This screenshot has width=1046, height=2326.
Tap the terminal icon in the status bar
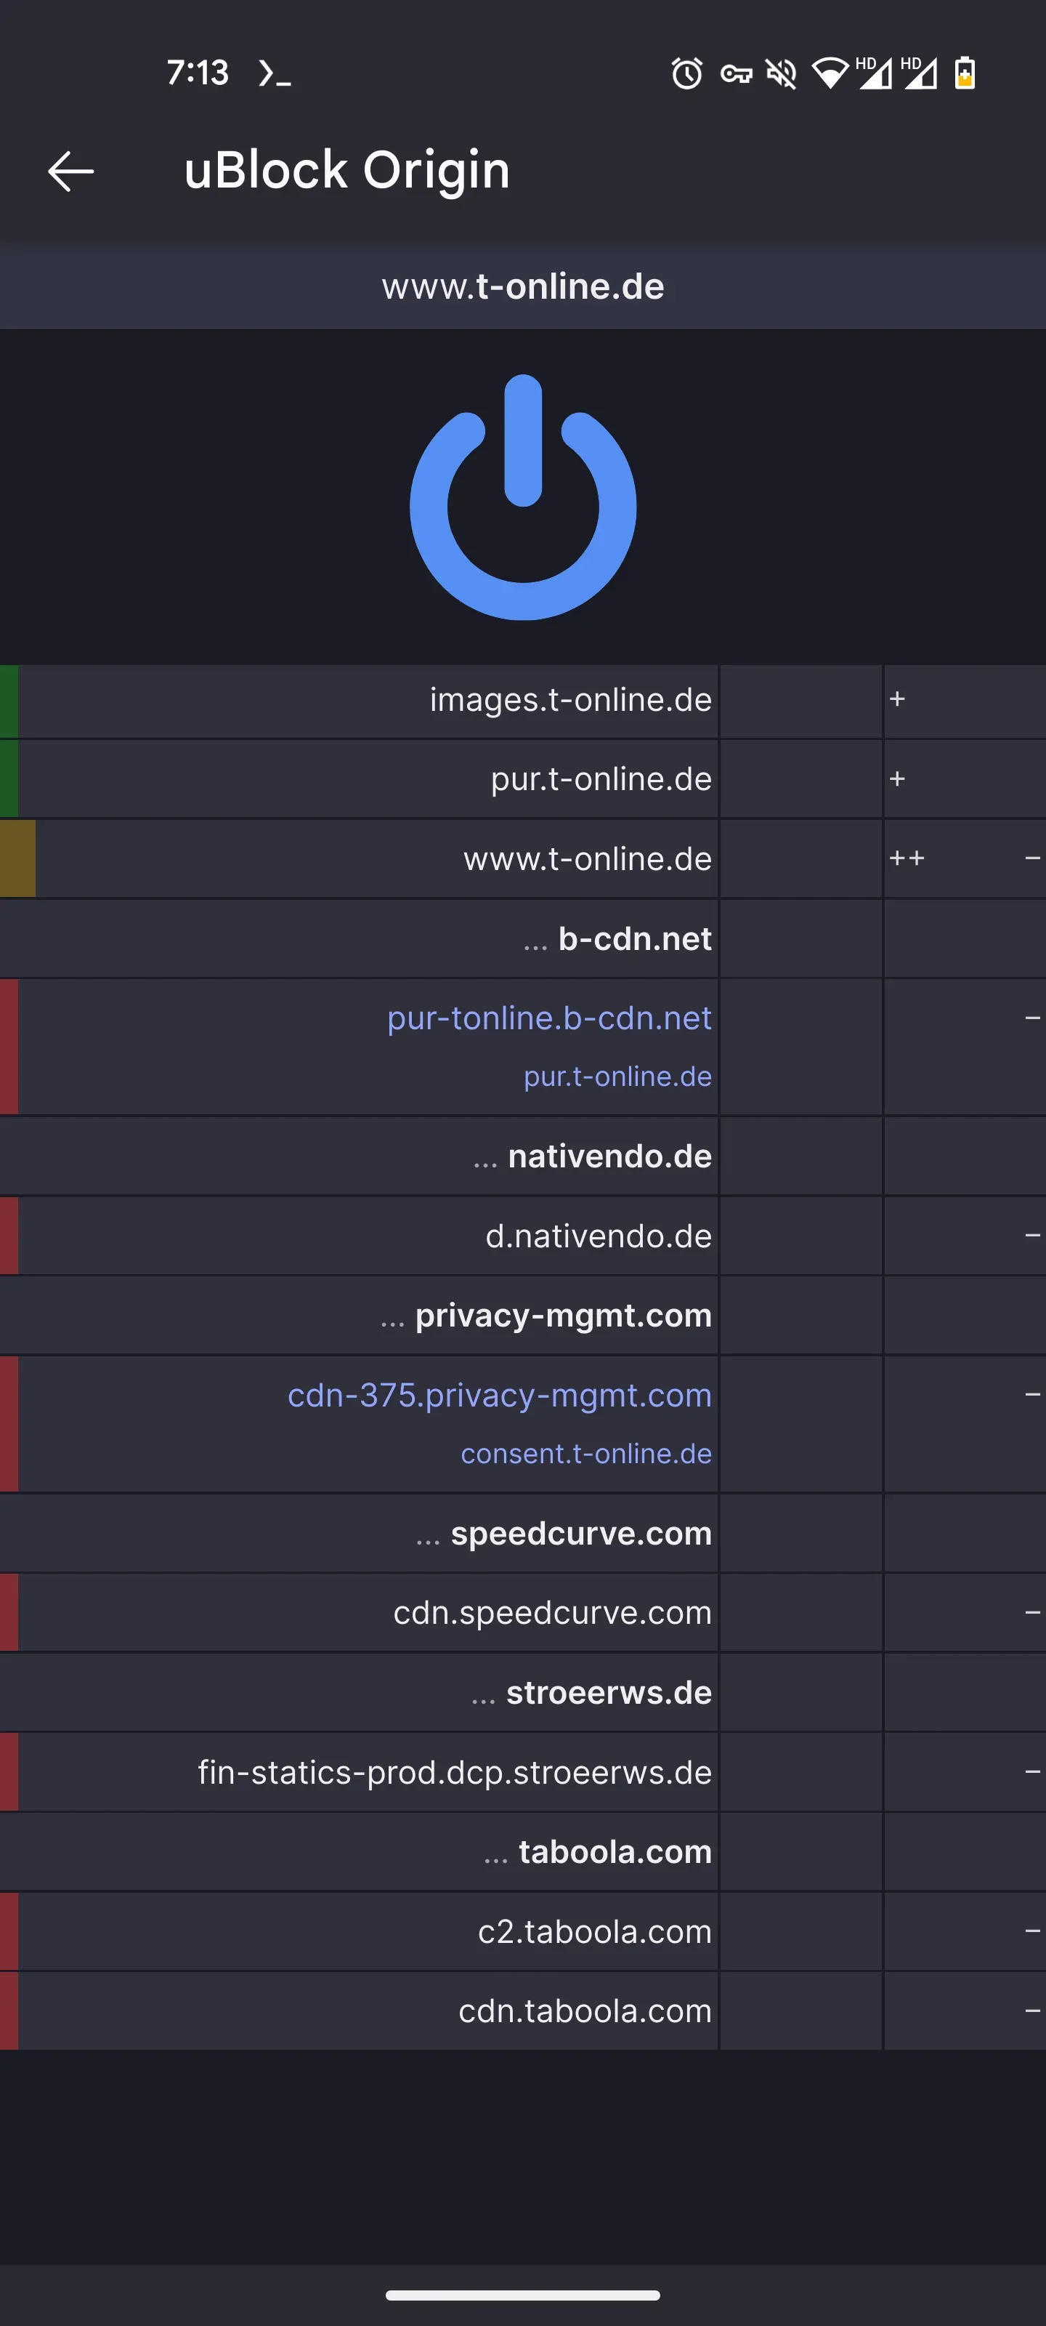[275, 73]
